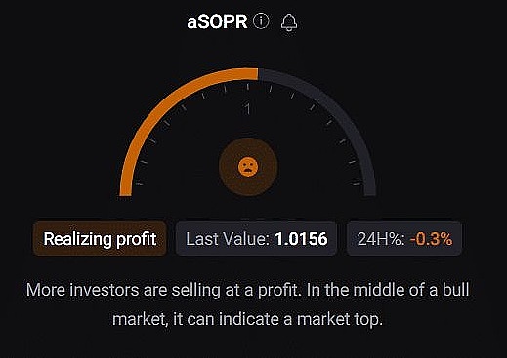Click the -0.3% percentage change text
Viewport: 507px width, 358px height.
point(432,239)
